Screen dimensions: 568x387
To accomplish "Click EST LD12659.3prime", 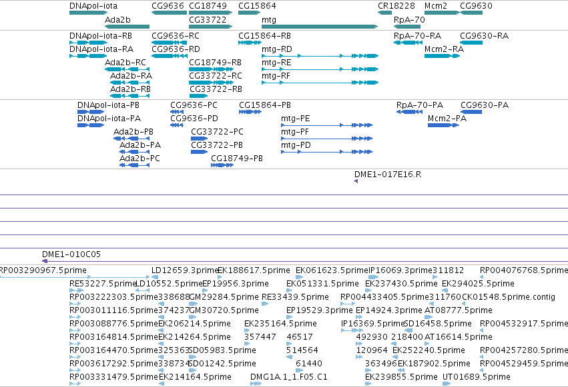I will tap(185, 270).
